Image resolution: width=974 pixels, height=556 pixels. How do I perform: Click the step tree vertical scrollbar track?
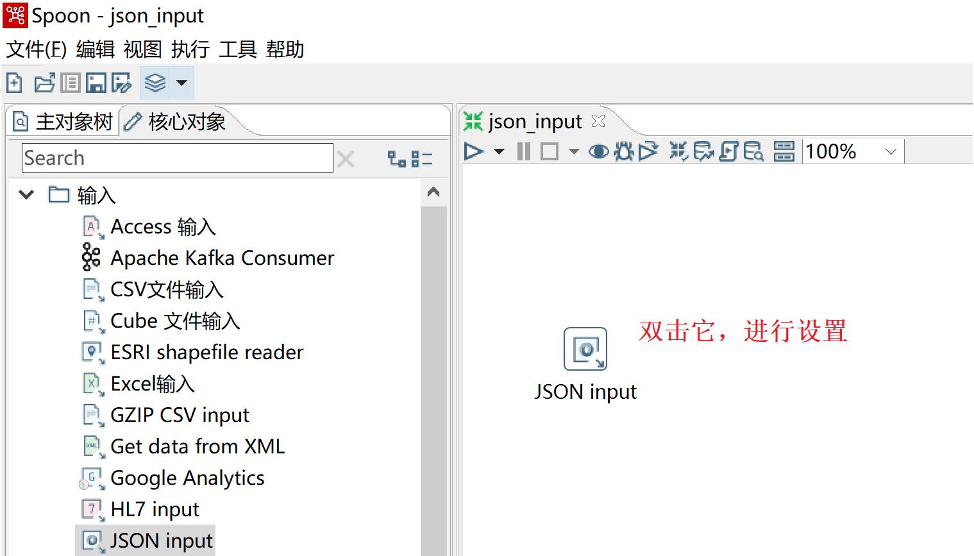point(433,380)
